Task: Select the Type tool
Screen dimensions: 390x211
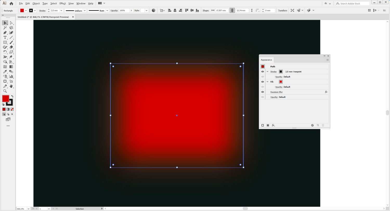Action: [x=5, y=37]
